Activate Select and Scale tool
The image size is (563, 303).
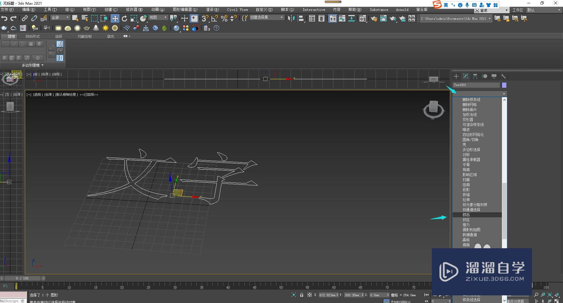click(134, 18)
